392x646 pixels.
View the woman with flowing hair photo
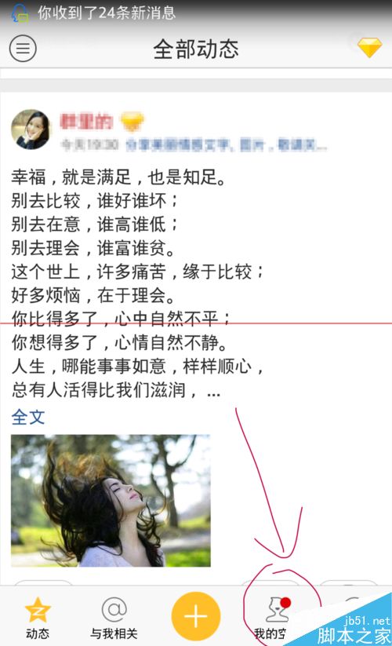point(111,501)
